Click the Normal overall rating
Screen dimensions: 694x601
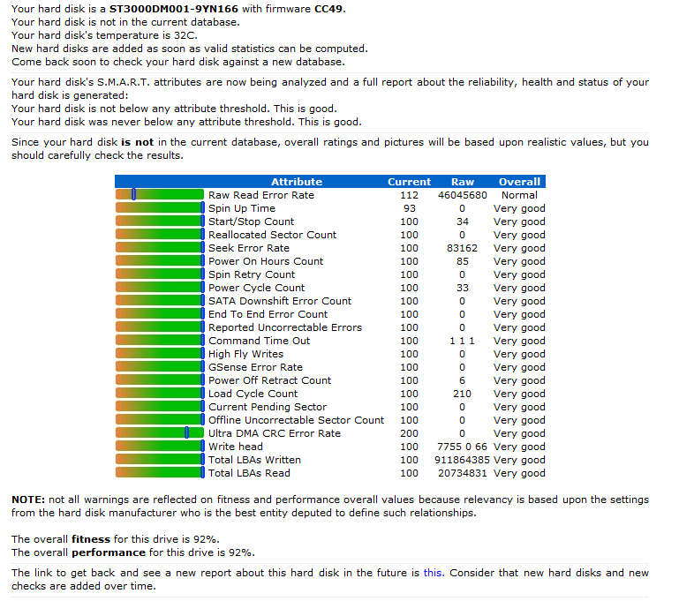(x=519, y=195)
